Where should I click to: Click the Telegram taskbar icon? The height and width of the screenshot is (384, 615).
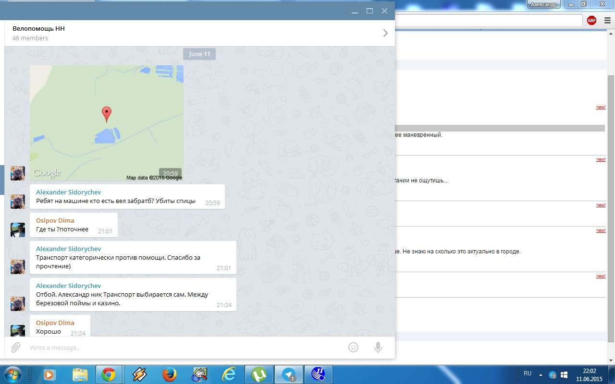point(289,374)
